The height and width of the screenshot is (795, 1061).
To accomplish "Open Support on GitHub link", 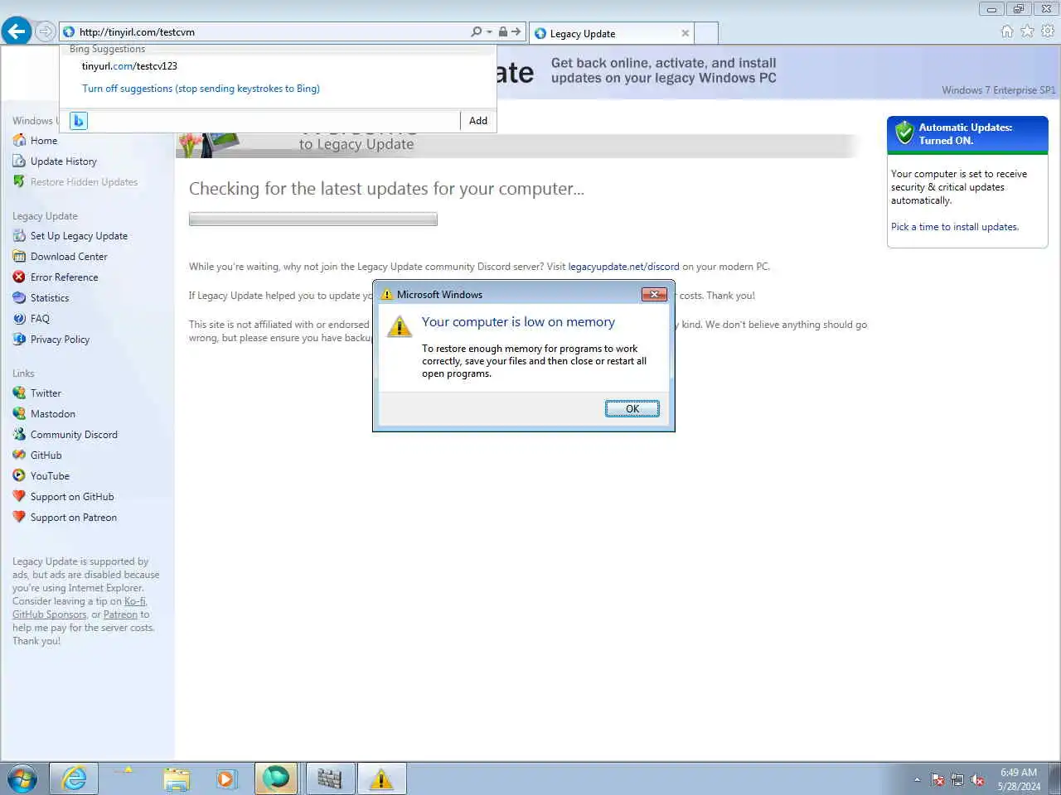I will (x=72, y=497).
